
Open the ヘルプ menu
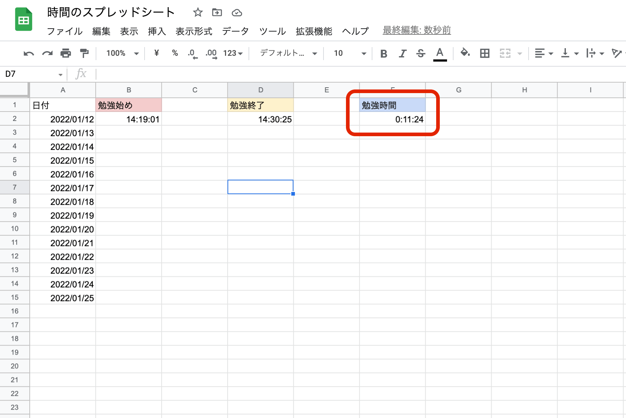(355, 31)
